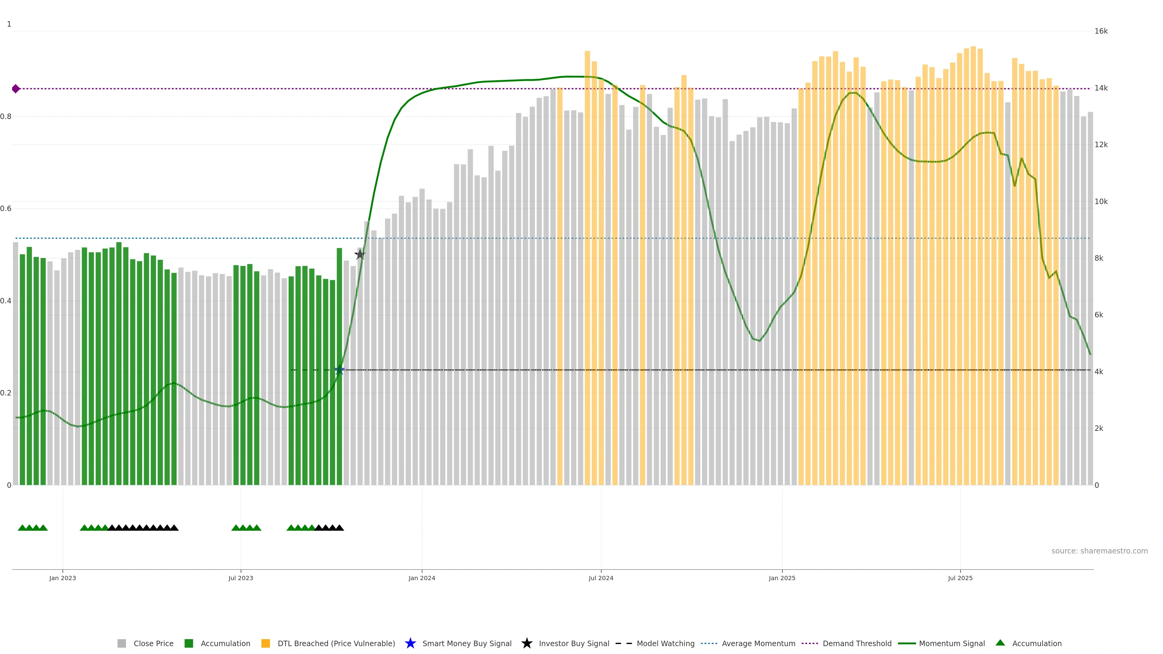
Task: Click the black Investor Buy Signal star in legend
Action: coord(526,643)
